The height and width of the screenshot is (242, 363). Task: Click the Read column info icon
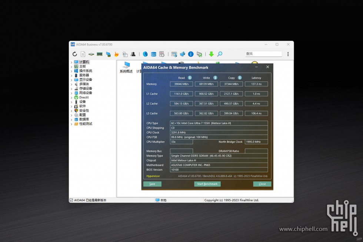point(190,78)
